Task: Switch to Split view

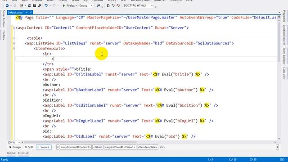Action: 29,147
